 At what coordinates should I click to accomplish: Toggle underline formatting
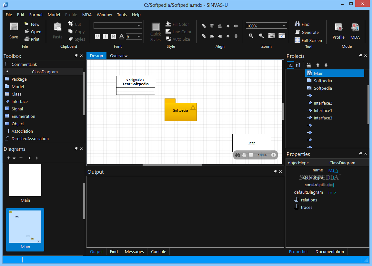pos(97,36)
